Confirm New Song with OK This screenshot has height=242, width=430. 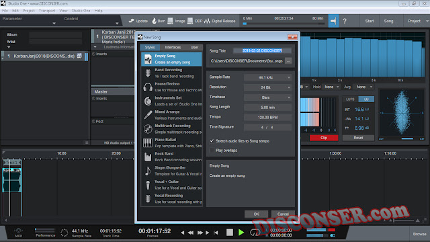256,214
